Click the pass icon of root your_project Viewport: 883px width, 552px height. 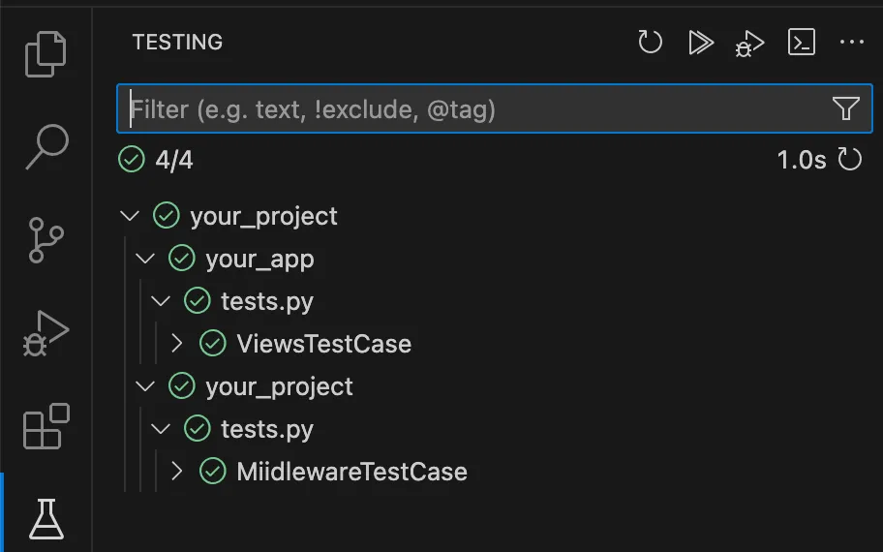(x=167, y=216)
